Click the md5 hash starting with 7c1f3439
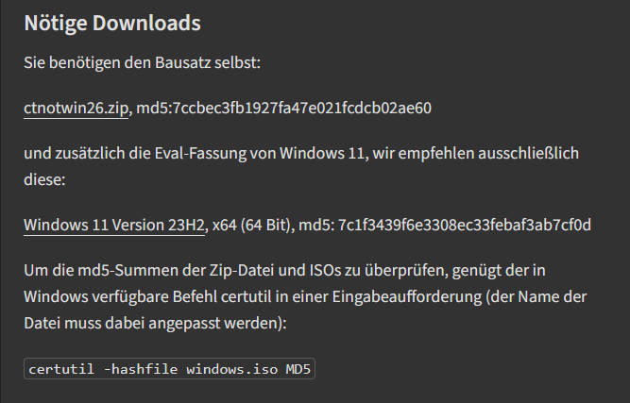The height and width of the screenshot is (403, 630). pyautogui.click(x=465, y=225)
